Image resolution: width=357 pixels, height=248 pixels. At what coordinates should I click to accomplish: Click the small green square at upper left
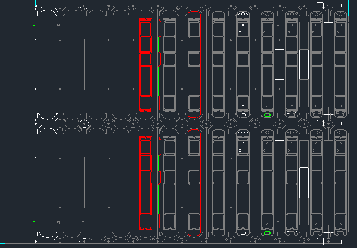point(34,25)
